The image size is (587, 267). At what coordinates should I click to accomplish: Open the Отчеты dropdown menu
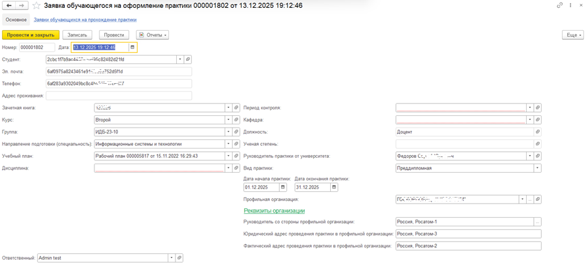153,35
